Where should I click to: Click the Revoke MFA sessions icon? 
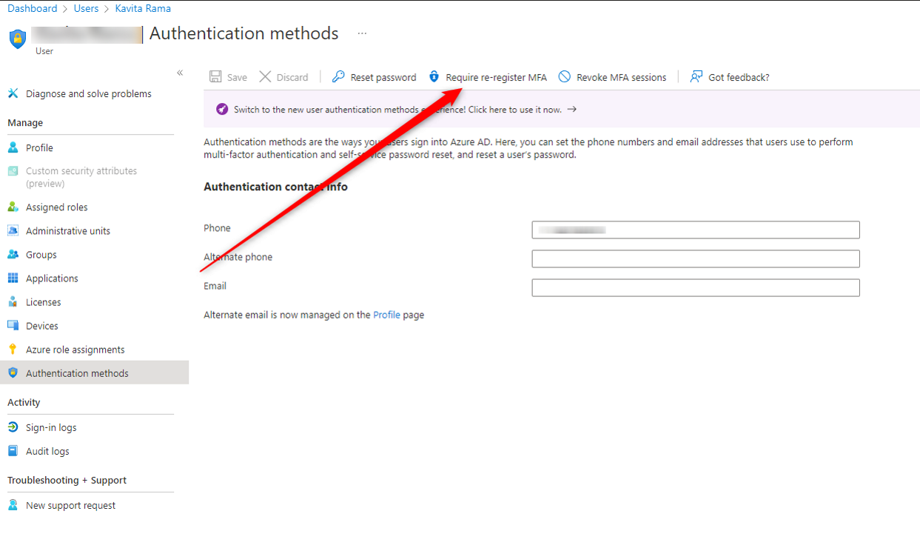pos(565,77)
